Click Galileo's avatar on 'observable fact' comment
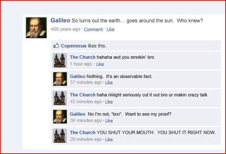Image resolution: width=226 pixels, height=154 pixels. (x=60, y=79)
